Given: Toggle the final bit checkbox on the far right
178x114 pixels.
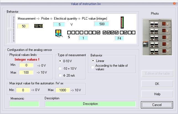Looking at the screenshot, I should (134, 33).
